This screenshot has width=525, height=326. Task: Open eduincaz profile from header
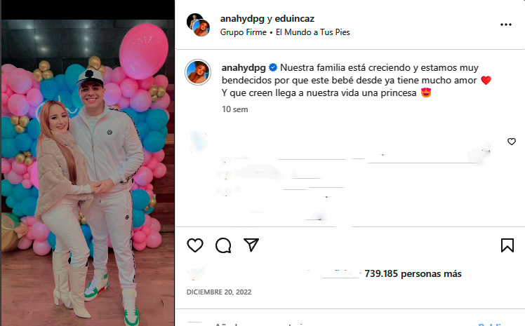[x=294, y=19]
